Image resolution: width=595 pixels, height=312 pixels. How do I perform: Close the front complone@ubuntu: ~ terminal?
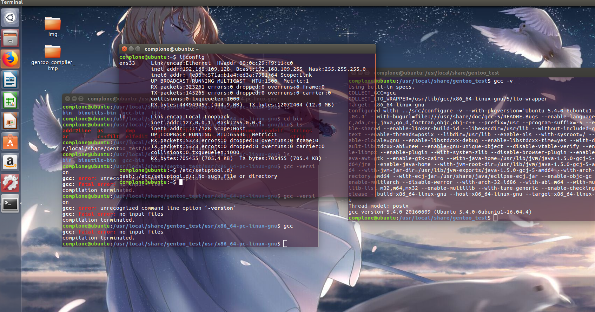coord(124,49)
